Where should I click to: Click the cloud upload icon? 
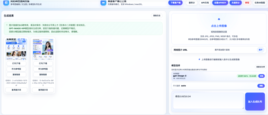(219, 19)
